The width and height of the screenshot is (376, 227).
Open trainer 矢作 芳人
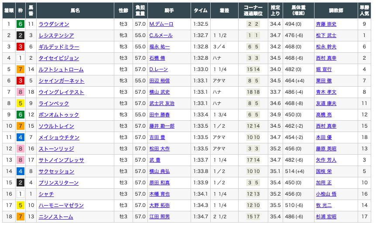click(326, 160)
